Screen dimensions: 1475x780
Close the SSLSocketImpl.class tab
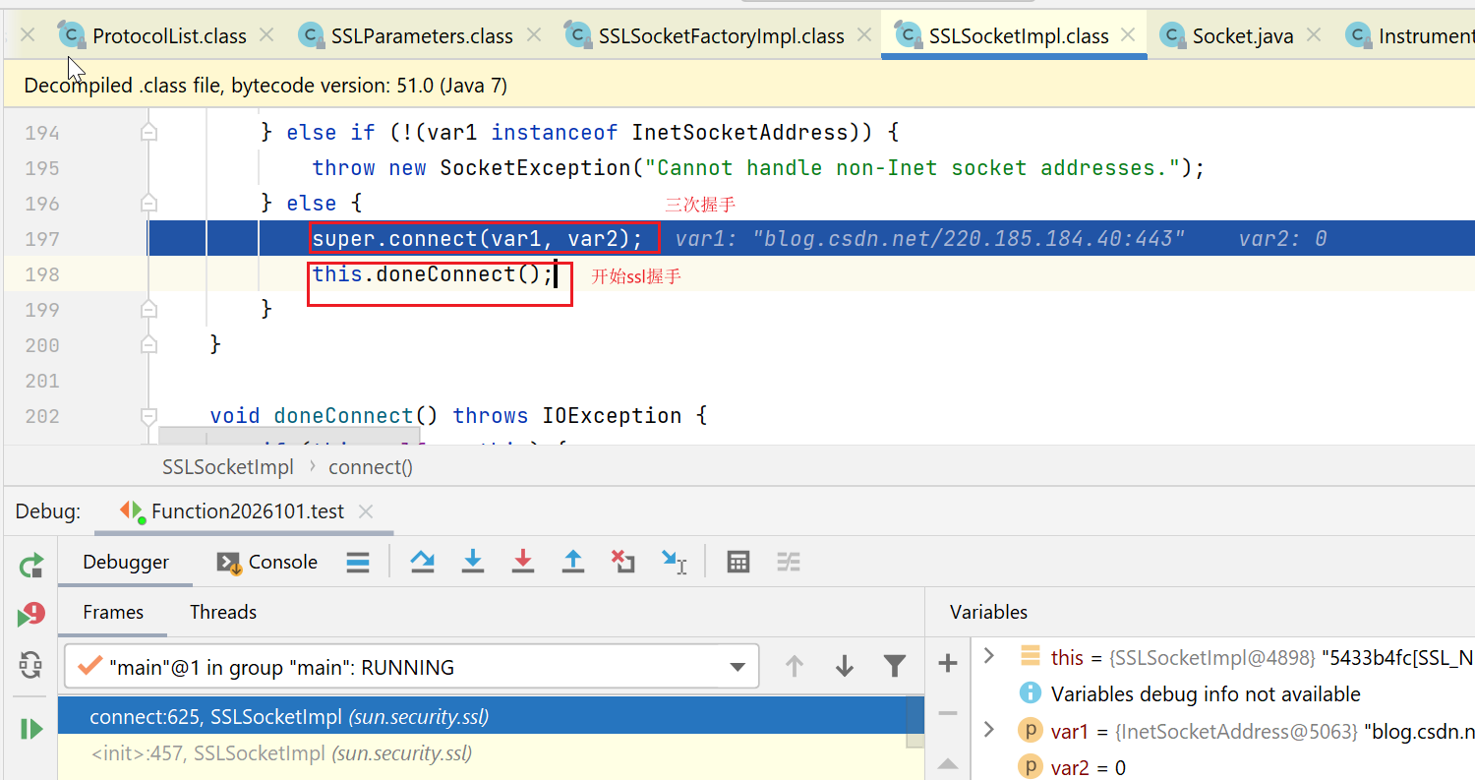[1128, 35]
